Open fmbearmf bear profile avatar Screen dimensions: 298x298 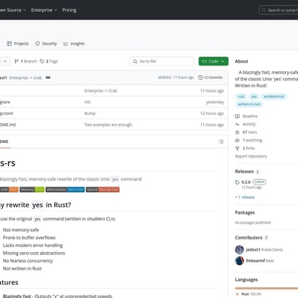[x=239, y=260]
